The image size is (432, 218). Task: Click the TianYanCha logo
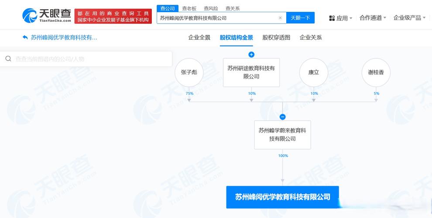pos(47,16)
